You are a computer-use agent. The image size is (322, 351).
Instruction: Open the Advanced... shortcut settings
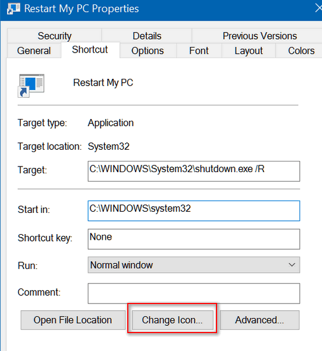click(x=259, y=320)
